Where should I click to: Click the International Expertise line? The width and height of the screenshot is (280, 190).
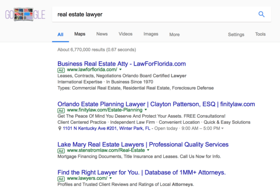tap(105, 82)
